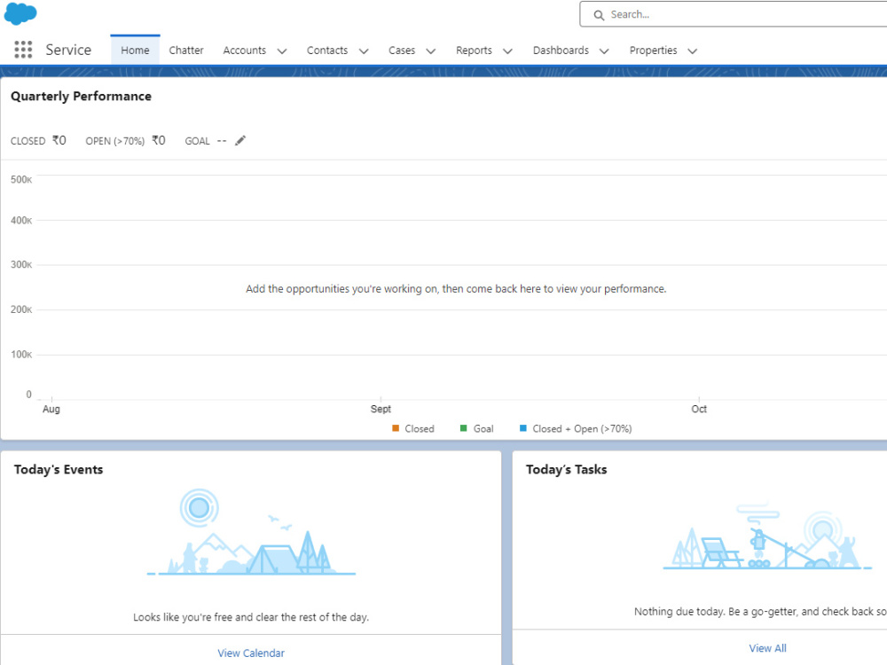
Task: Click the Closed legend label
Action: (420, 428)
